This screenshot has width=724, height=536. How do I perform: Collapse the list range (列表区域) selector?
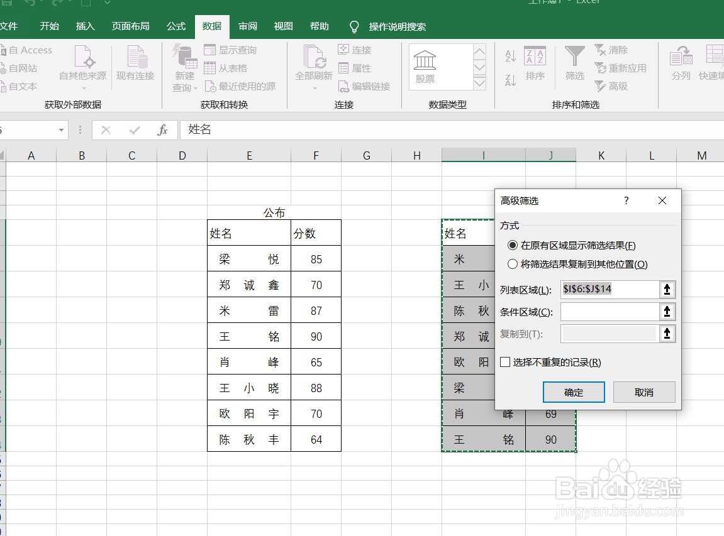coord(667,289)
